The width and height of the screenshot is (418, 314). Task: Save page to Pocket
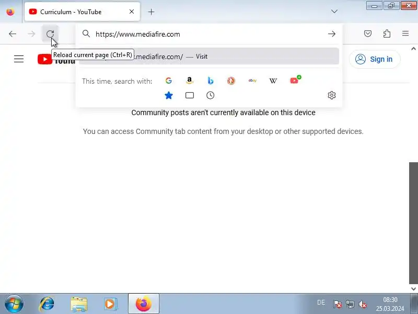point(368,33)
